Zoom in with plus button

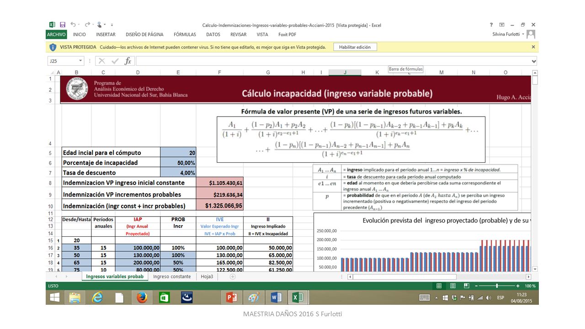click(518, 286)
